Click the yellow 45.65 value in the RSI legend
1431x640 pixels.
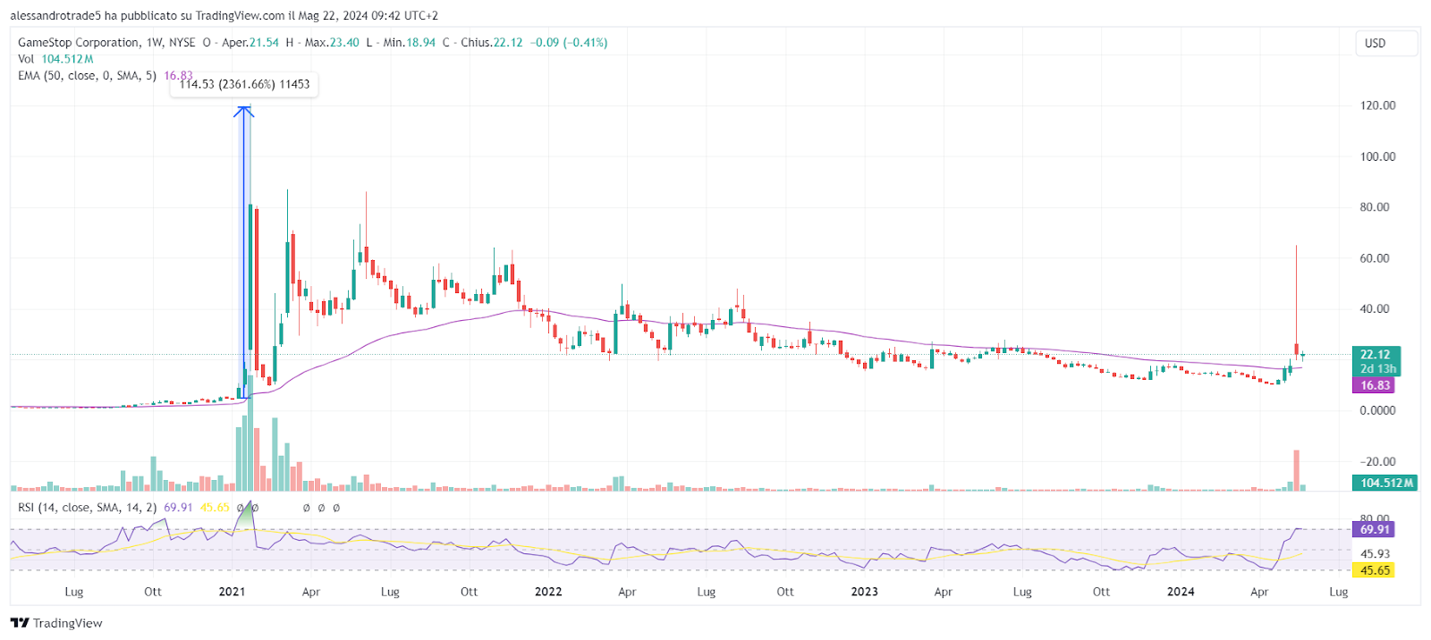[x=215, y=507]
